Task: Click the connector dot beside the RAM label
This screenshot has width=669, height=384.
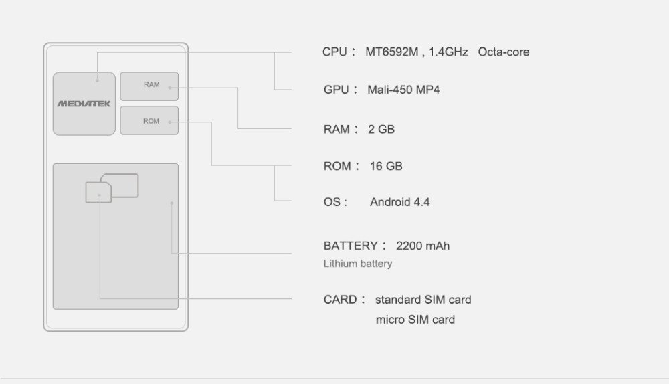Action: click(171, 86)
